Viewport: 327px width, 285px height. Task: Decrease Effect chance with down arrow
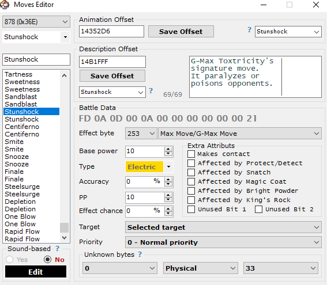coord(168,214)
